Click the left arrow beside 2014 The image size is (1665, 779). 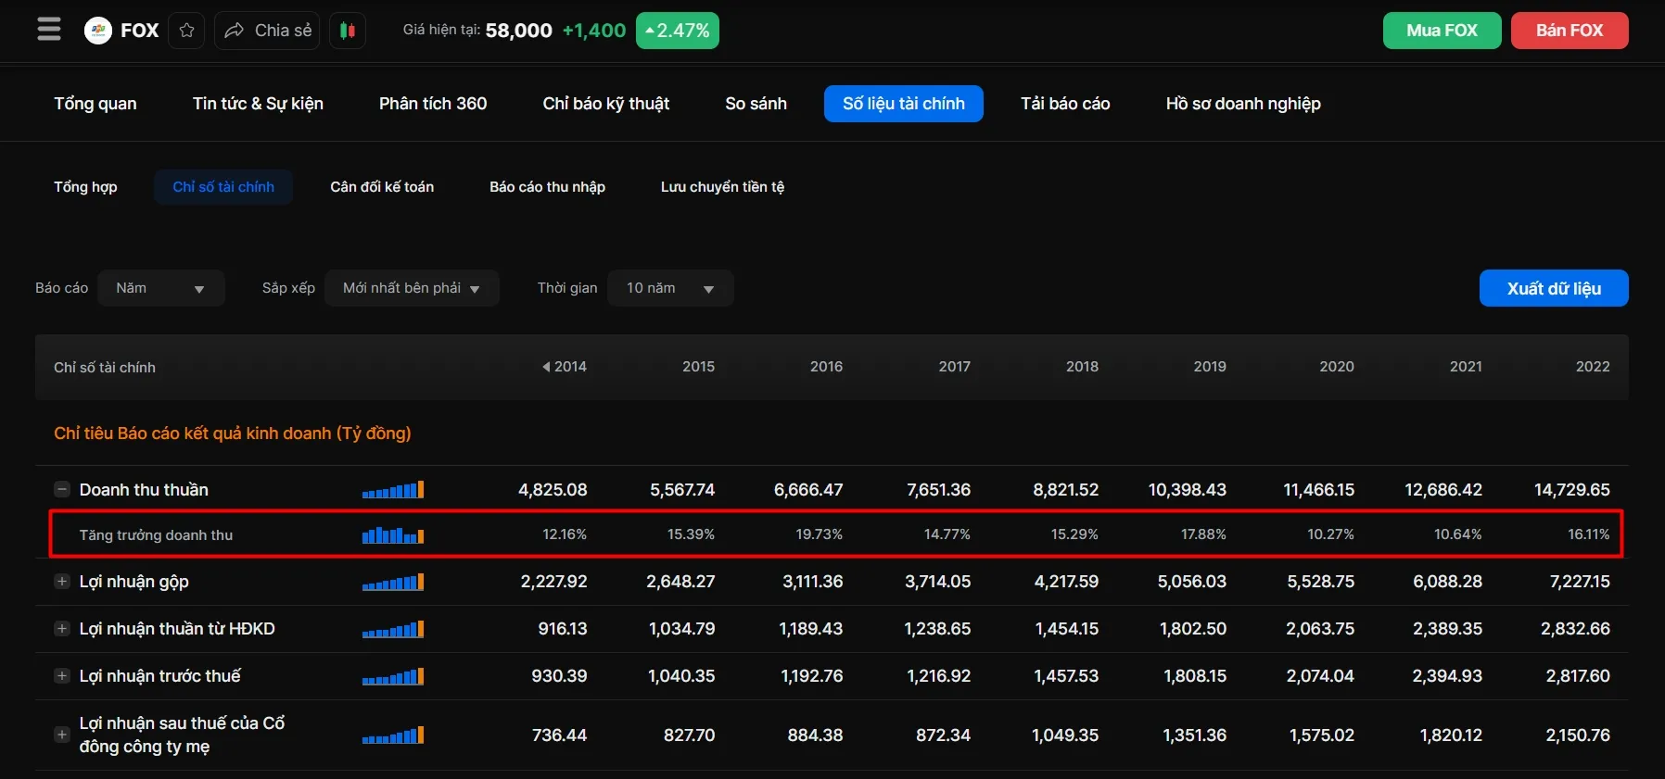click(x=546, y=367)
